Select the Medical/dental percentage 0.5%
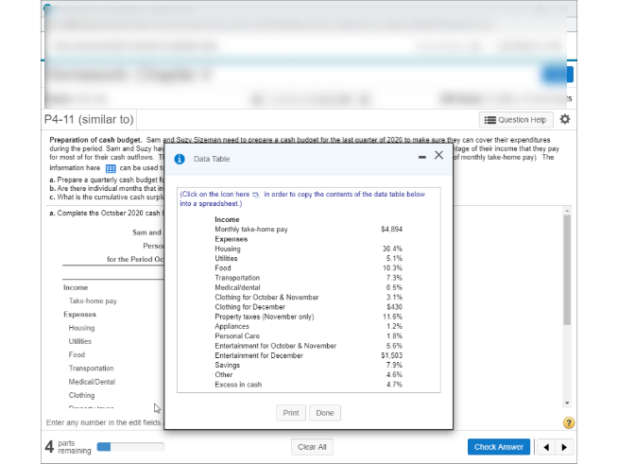618x464 pixels. 394,287
